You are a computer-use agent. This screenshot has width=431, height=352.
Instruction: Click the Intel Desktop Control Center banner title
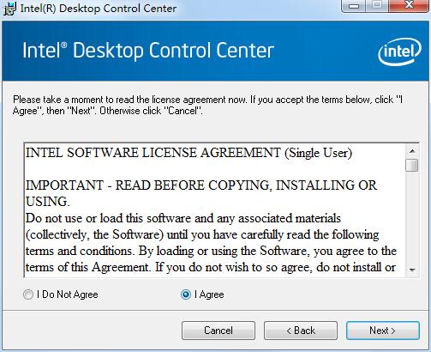tap(148, 51)
